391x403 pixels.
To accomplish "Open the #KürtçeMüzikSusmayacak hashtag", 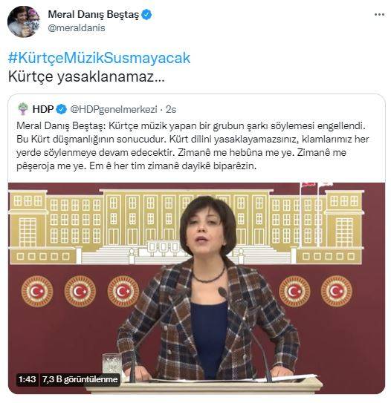I will point(99,58).
